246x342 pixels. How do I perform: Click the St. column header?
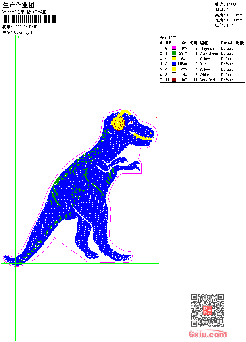(x=184, y=43)
